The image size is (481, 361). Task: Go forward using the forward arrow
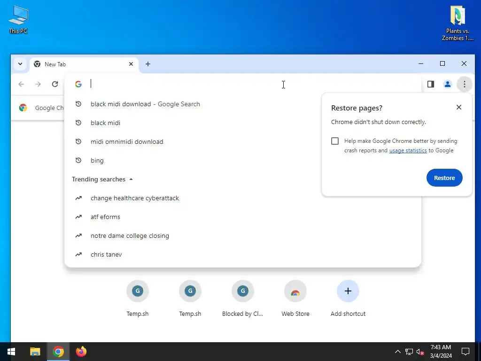click(x=38, y=84)
